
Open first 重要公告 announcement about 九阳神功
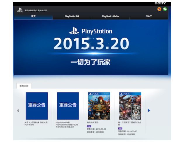[37, 106]
